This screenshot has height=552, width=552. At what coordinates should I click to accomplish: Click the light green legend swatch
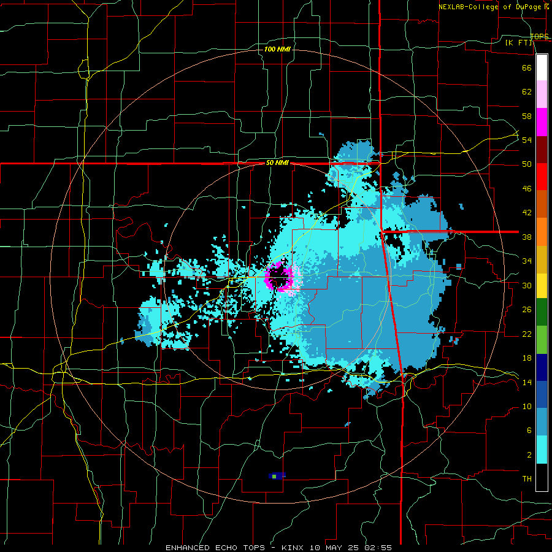click(542, 340)
